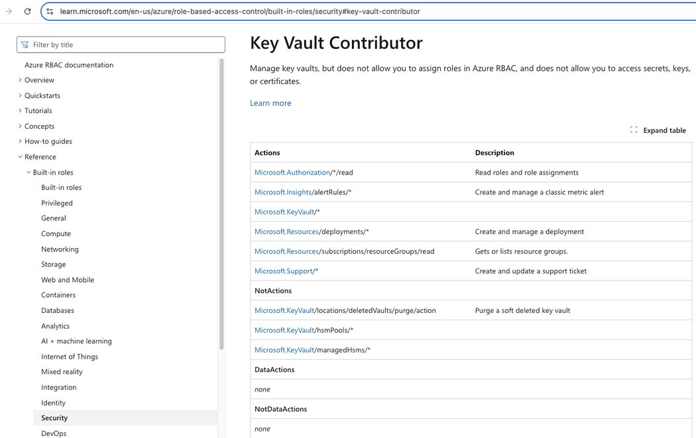Select the Security sidebar entry

54,417
